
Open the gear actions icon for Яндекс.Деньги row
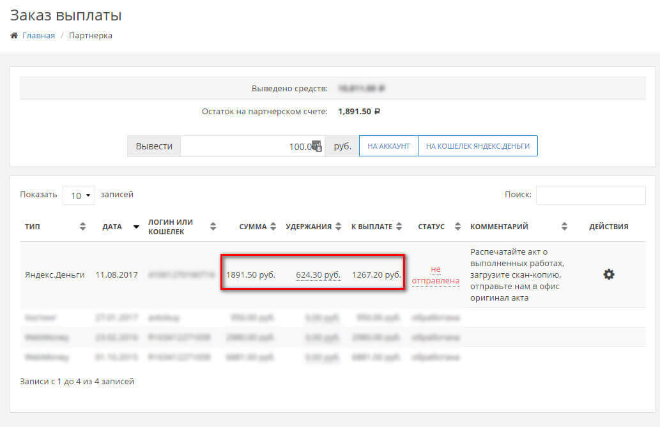pos(608,274)
